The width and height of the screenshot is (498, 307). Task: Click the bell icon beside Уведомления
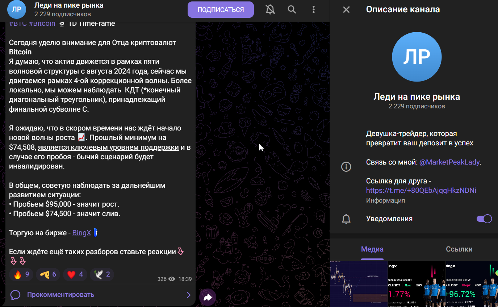click(x=346, y=219)
